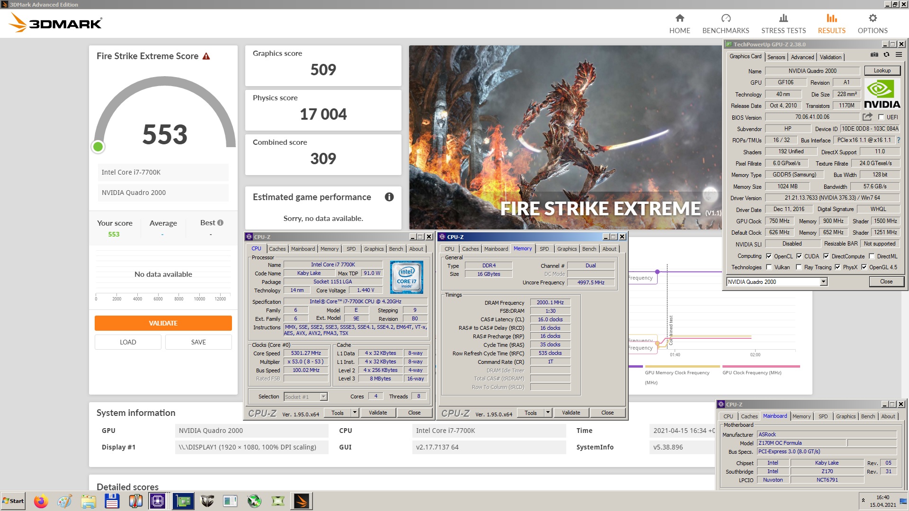The image size is (909, 511).
Task: Click the NVIDIA logo in GPU-Z
Action: 882,94
